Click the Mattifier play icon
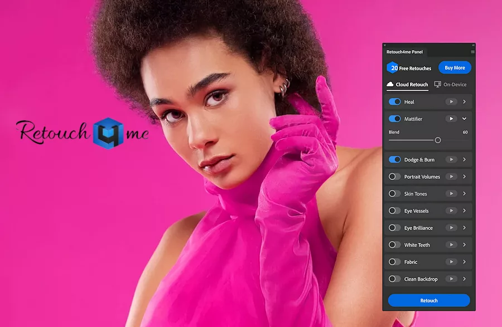Viewport: 502px width, 327px height. 451,119
